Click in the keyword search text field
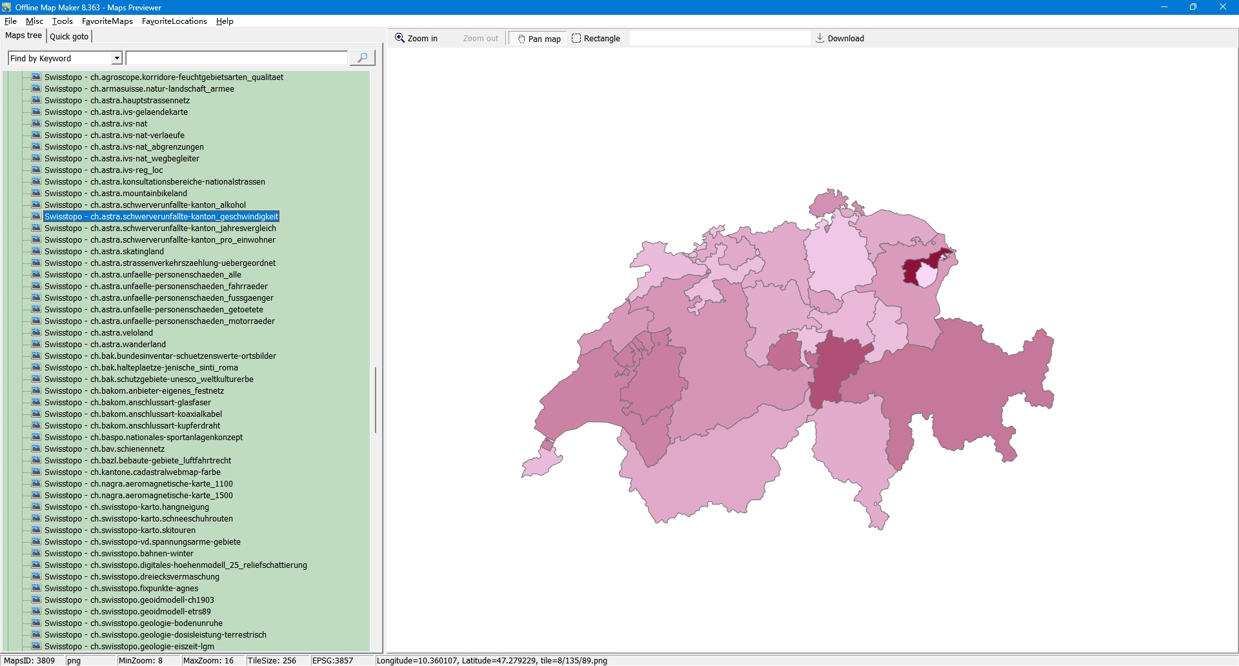 236,58
